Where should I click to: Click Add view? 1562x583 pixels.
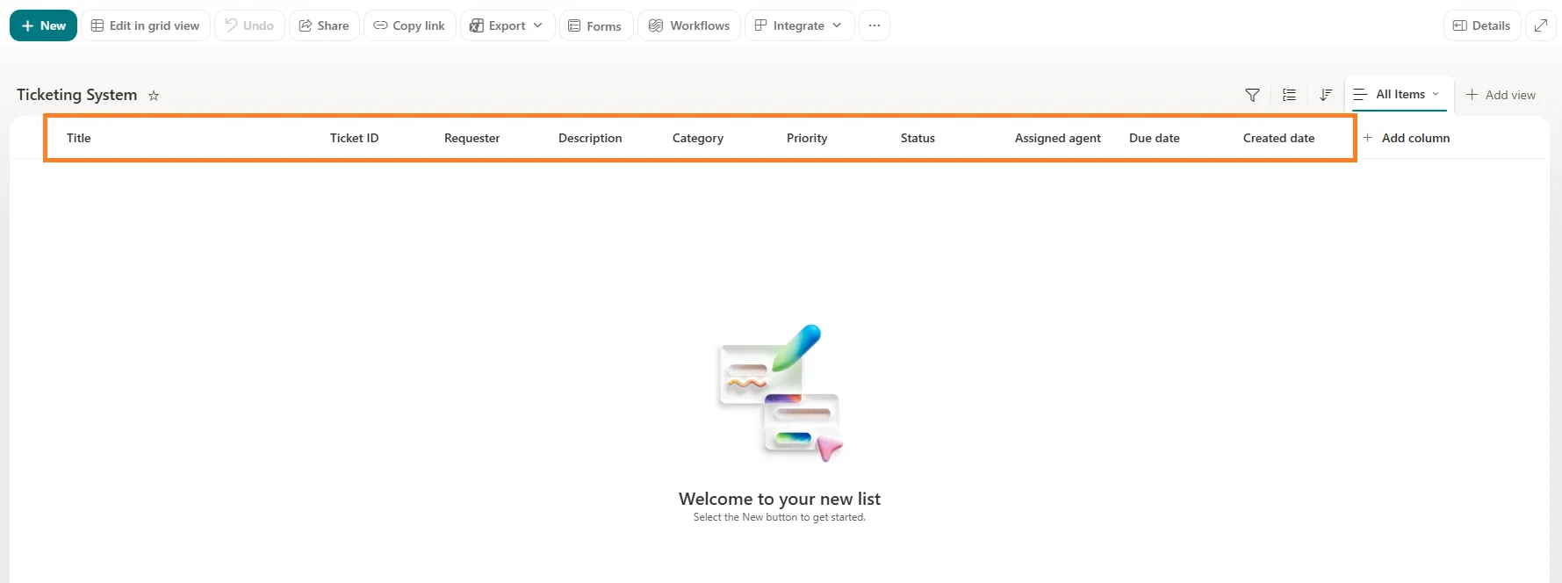pyautogui.click(x=1501, y=95)
